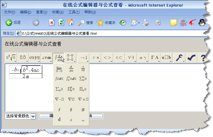Expand the 选择背景颜色 dropdown
The width and height of the screenshot is (213, 137).
(x=33, y=116)
